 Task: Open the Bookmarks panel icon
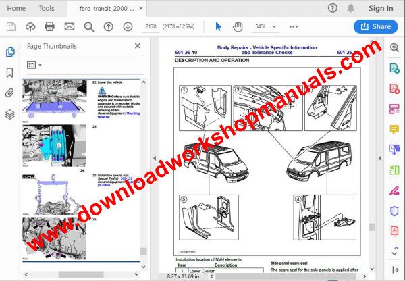pyautogui.click(x=10, y=73)
